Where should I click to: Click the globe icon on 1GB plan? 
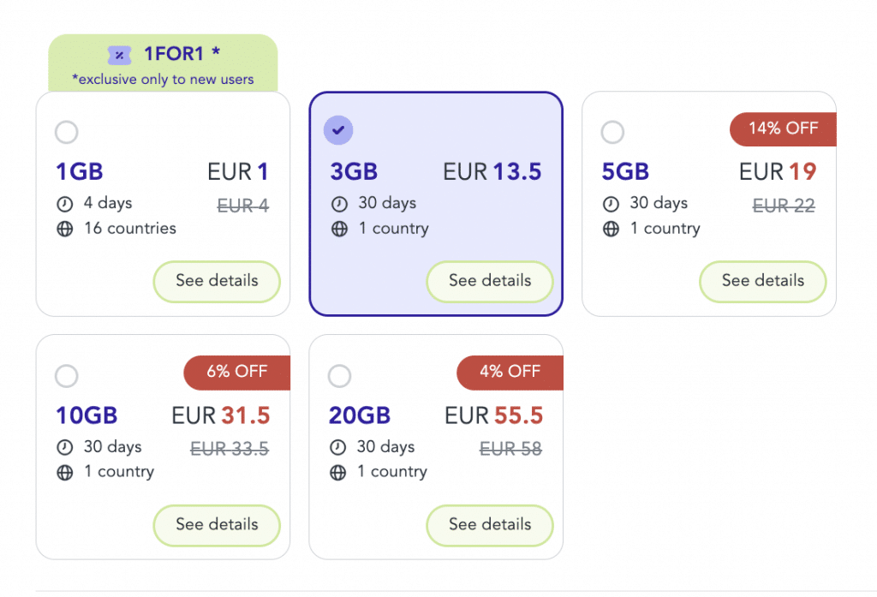point(64,230)
